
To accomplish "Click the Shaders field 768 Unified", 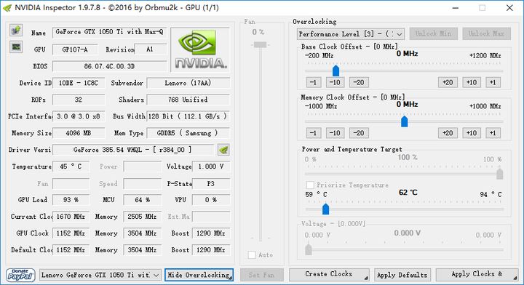I will click(x=188, y=100).
